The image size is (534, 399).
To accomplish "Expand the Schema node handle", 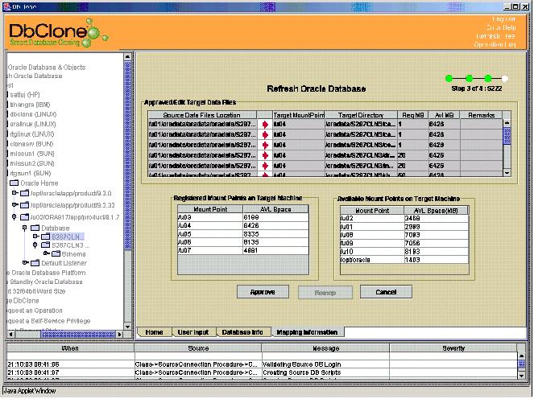I will pos(47,253).
